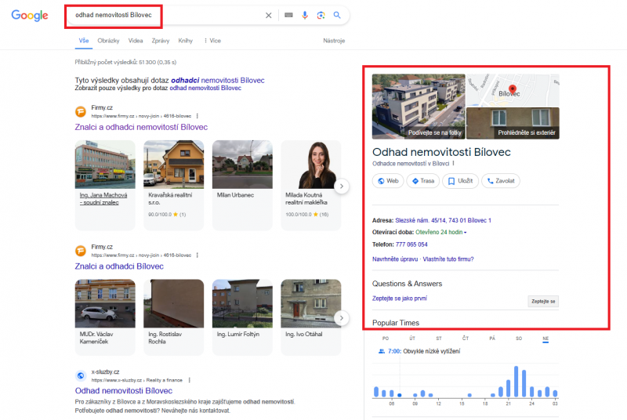The height and width of the screenshot is (420, 627).
Task: Switch to Knihy tab
Action: click(186, 41)
